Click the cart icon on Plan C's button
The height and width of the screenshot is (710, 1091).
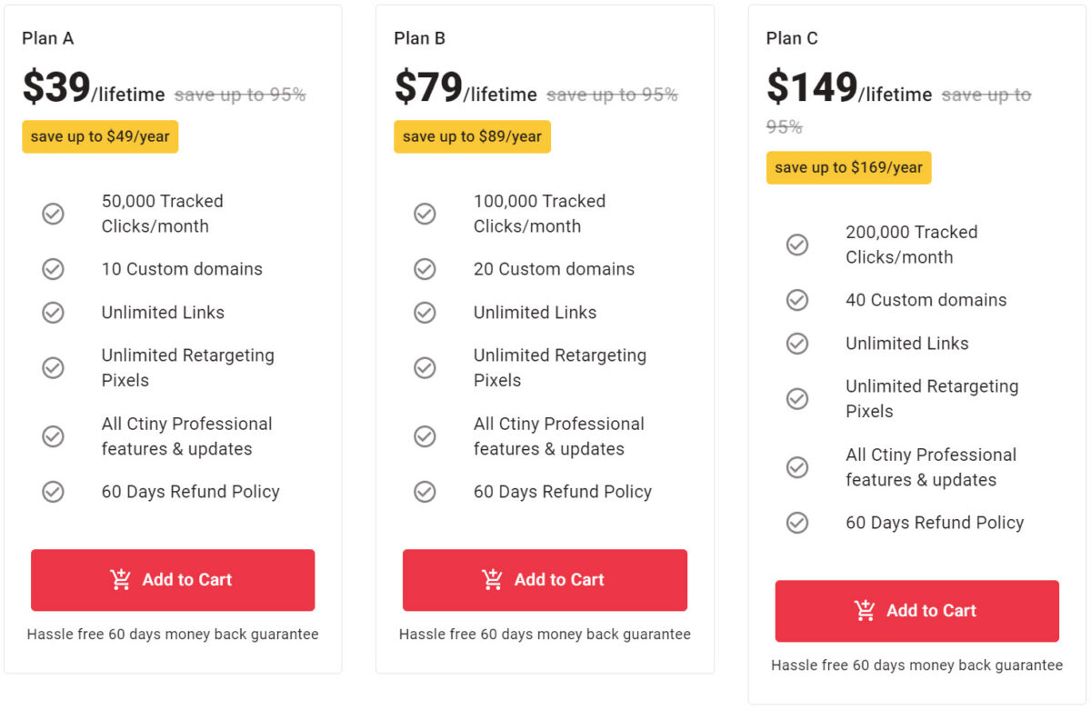pyautogui.click(x=865, y=610)
